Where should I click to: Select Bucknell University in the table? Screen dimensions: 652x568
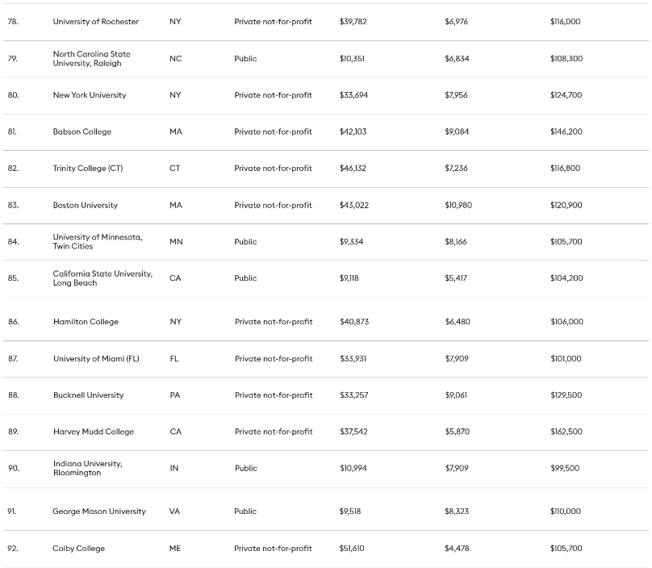89,395
